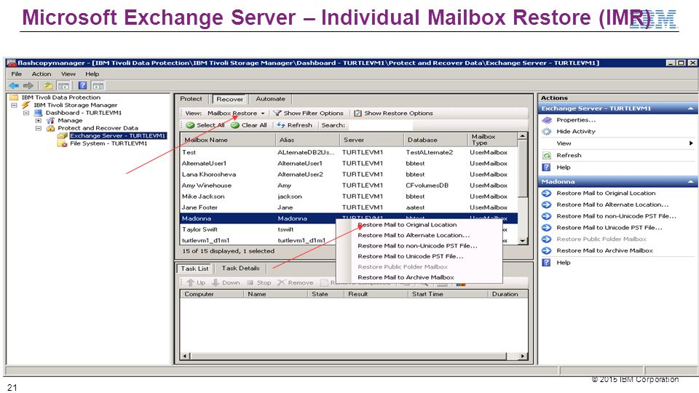Click Restore Mail to Alternate Location arrow icon
Image resolution: width=699 pixels, height=393 pixels.
click(547, 205)
